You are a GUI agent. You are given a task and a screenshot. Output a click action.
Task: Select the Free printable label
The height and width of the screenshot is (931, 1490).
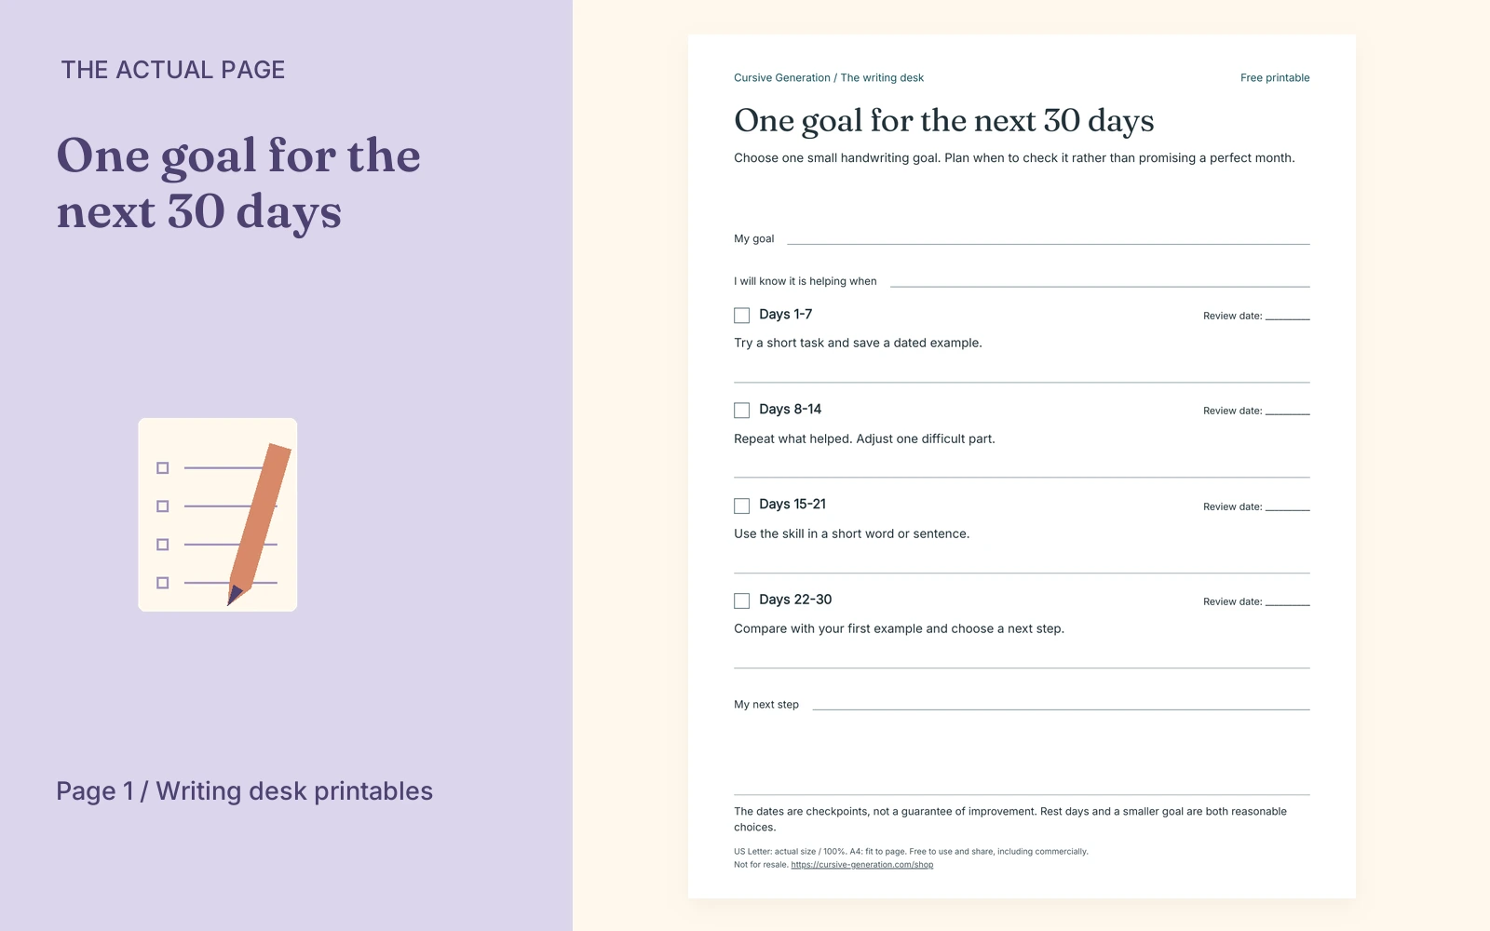(x=1275, y=78)
